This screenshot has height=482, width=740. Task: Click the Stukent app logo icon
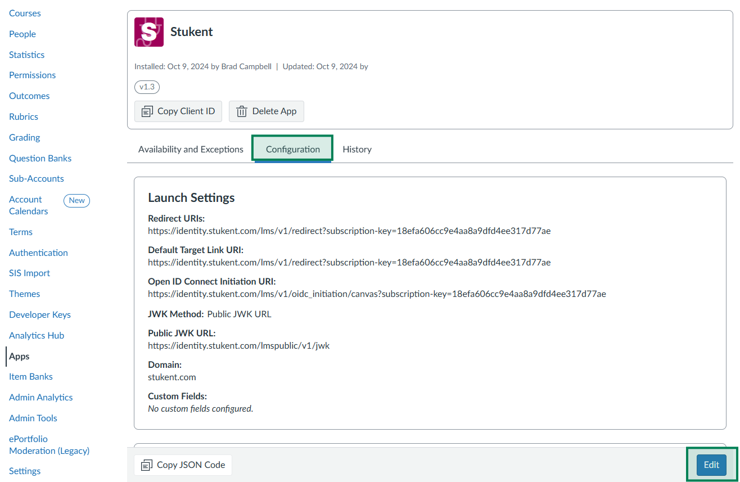149,32
